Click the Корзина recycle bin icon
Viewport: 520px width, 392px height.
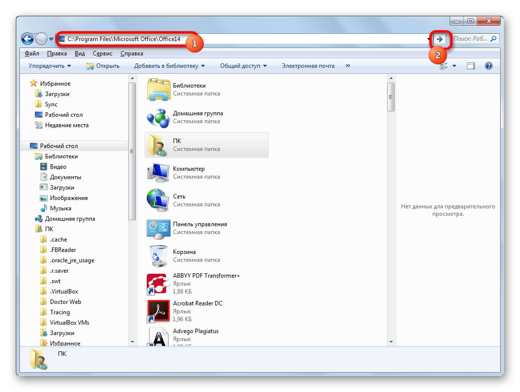tap(159, 256)
